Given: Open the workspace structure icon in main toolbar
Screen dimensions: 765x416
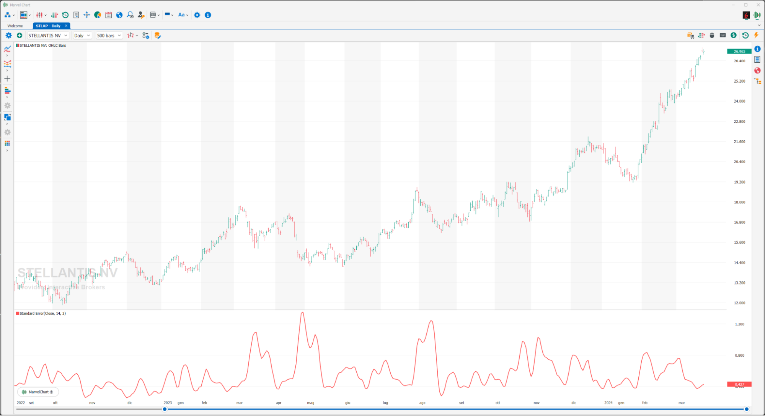Looking at the screenshot, I should tap(7, 15).
